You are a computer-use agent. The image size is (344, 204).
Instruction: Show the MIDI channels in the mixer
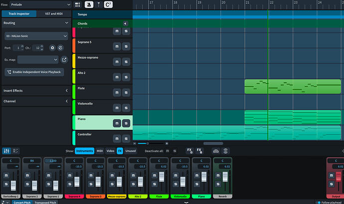(100, 151)
